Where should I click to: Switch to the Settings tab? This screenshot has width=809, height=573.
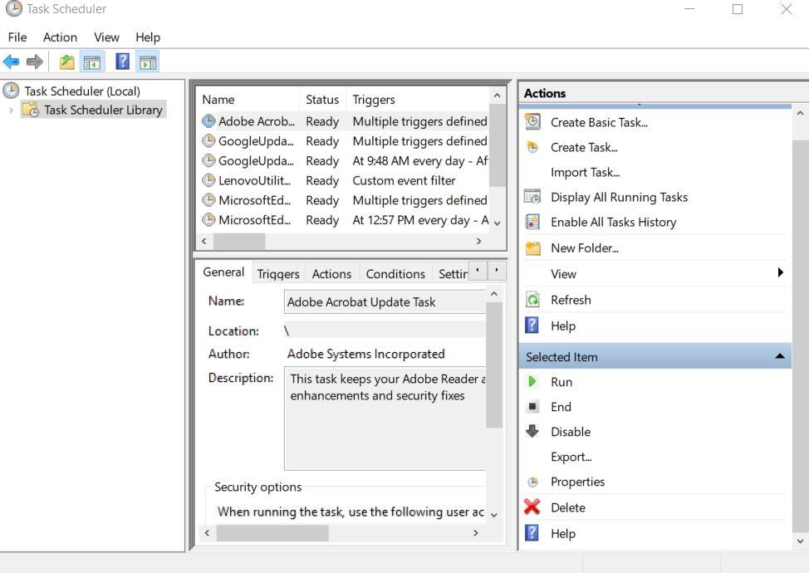coord(451,274)
